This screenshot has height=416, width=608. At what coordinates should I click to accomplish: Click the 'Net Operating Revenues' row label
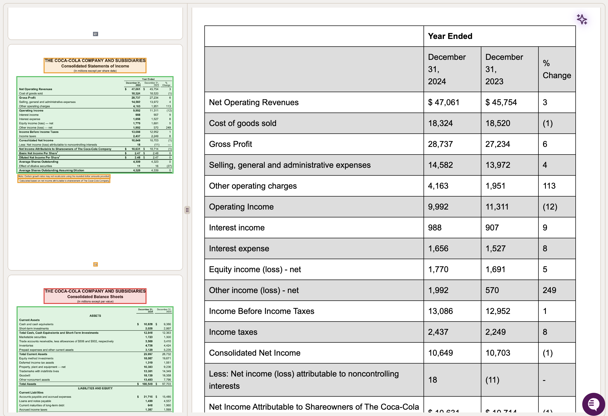click(314, 102)
